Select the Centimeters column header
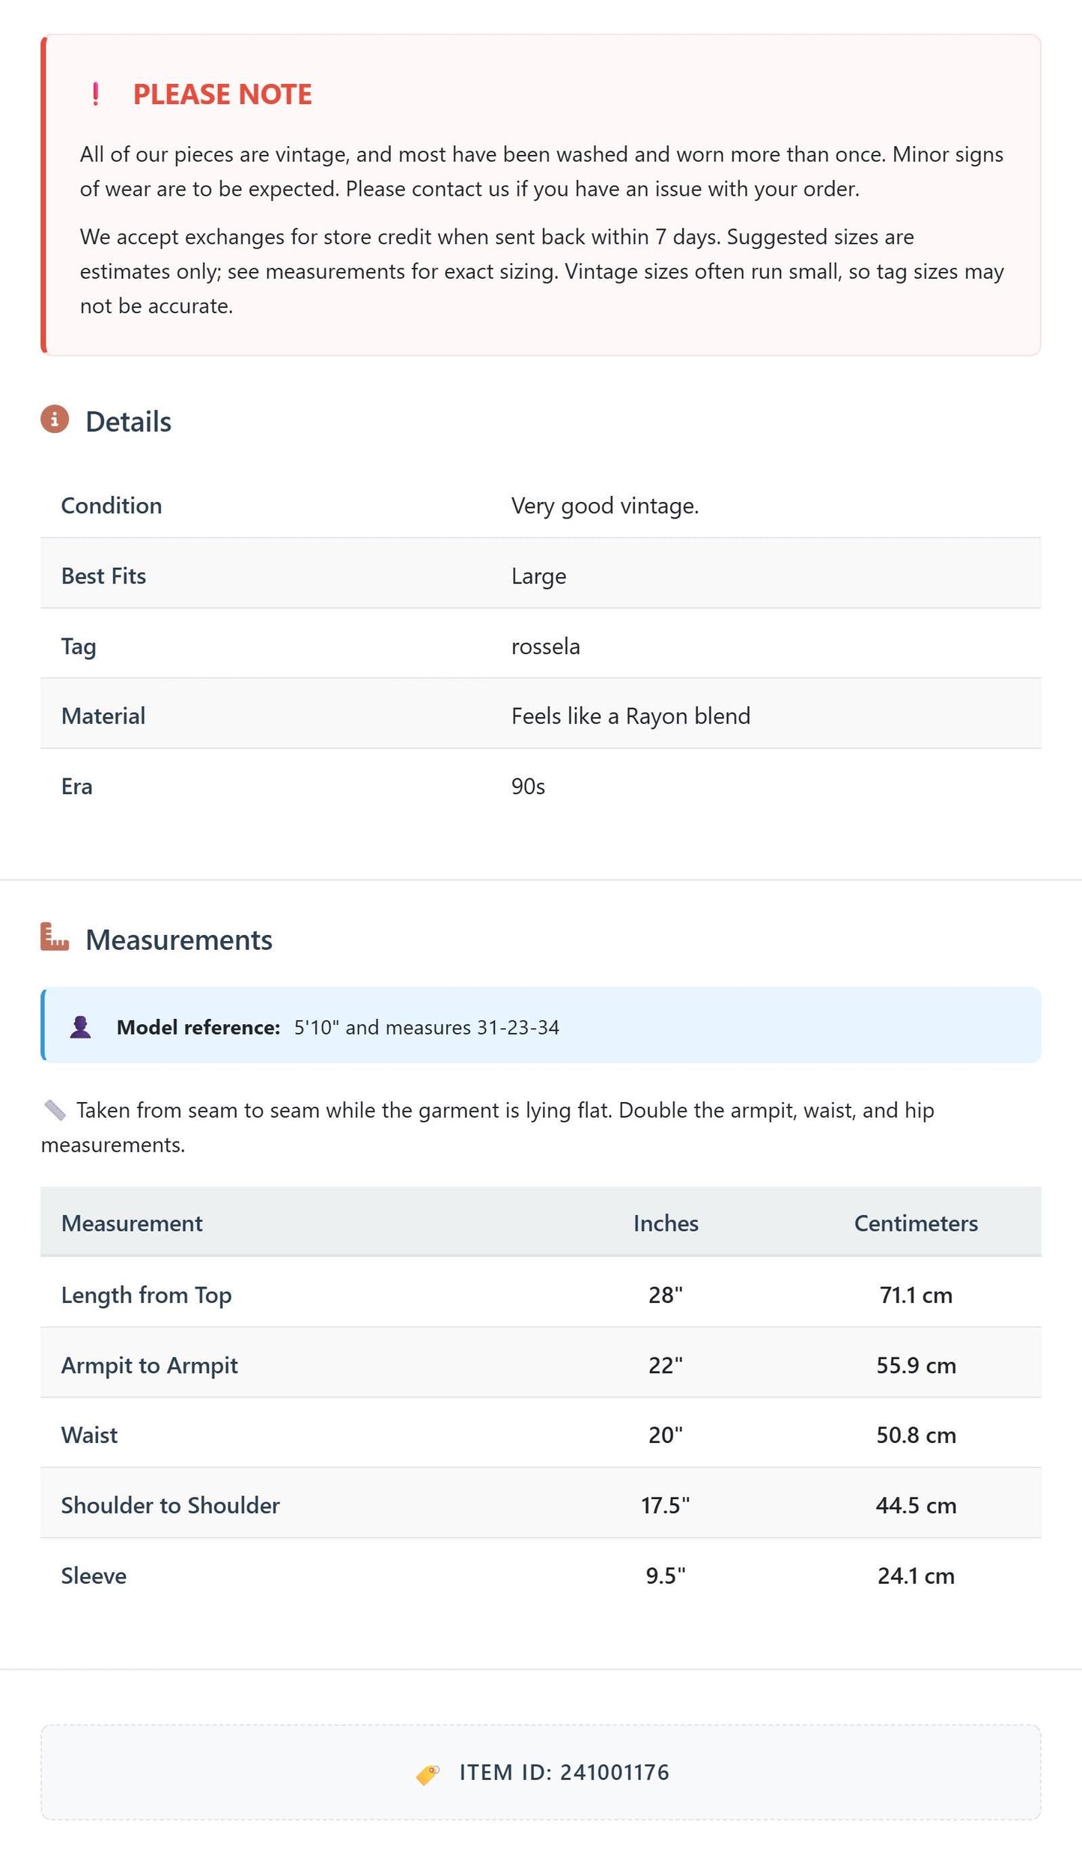 tap(916, 1223)
